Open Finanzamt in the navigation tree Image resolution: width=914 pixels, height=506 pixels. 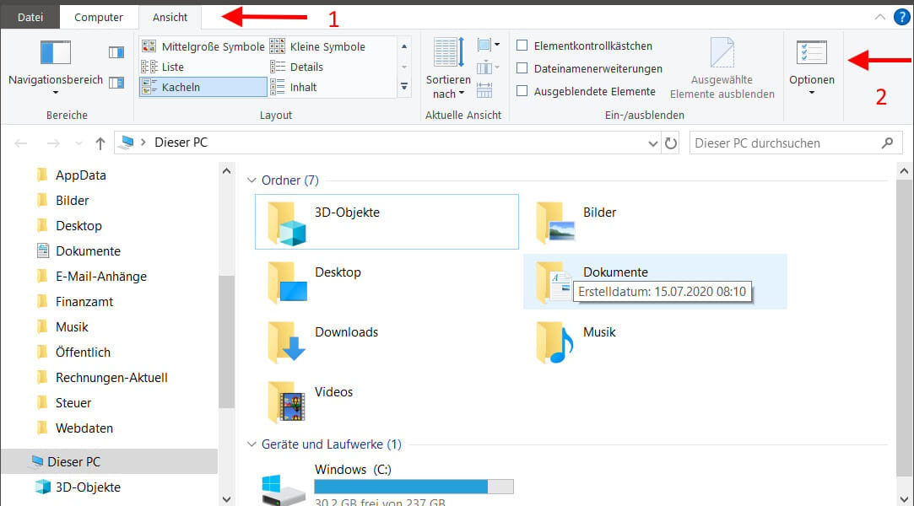[84, 302]
